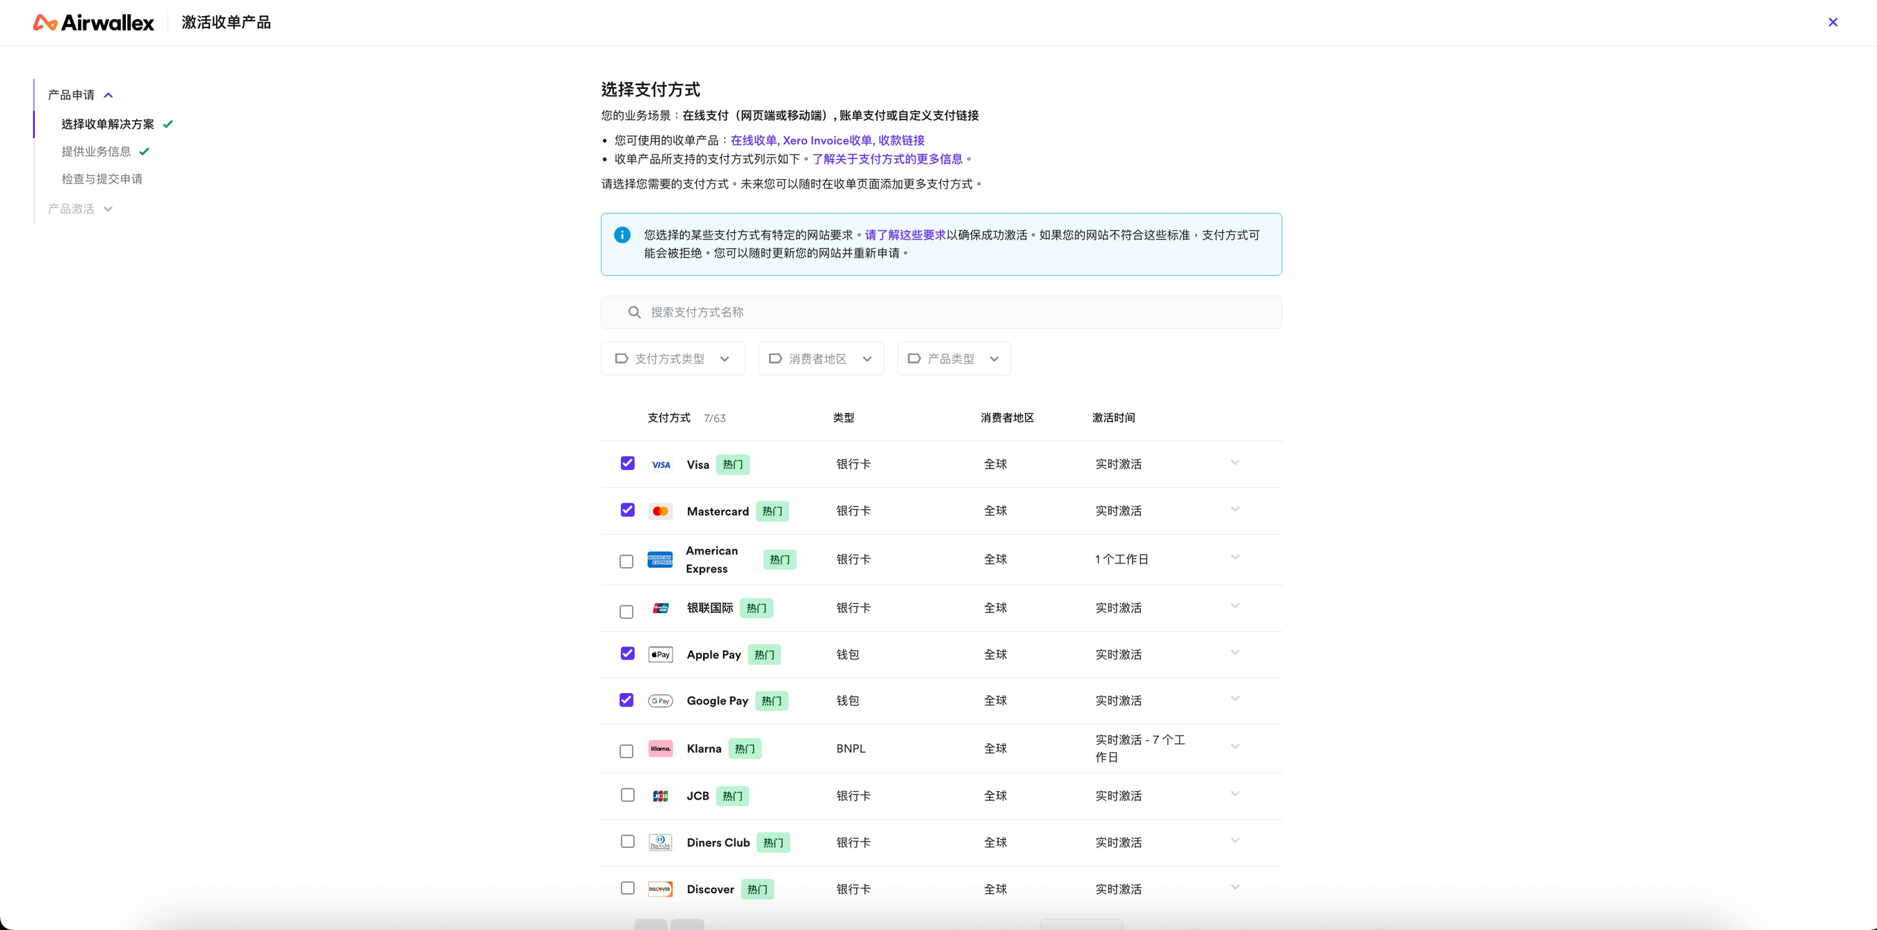Click the search magnifier icon
Screen dimensions: 1877x930
tap(633, 312)
